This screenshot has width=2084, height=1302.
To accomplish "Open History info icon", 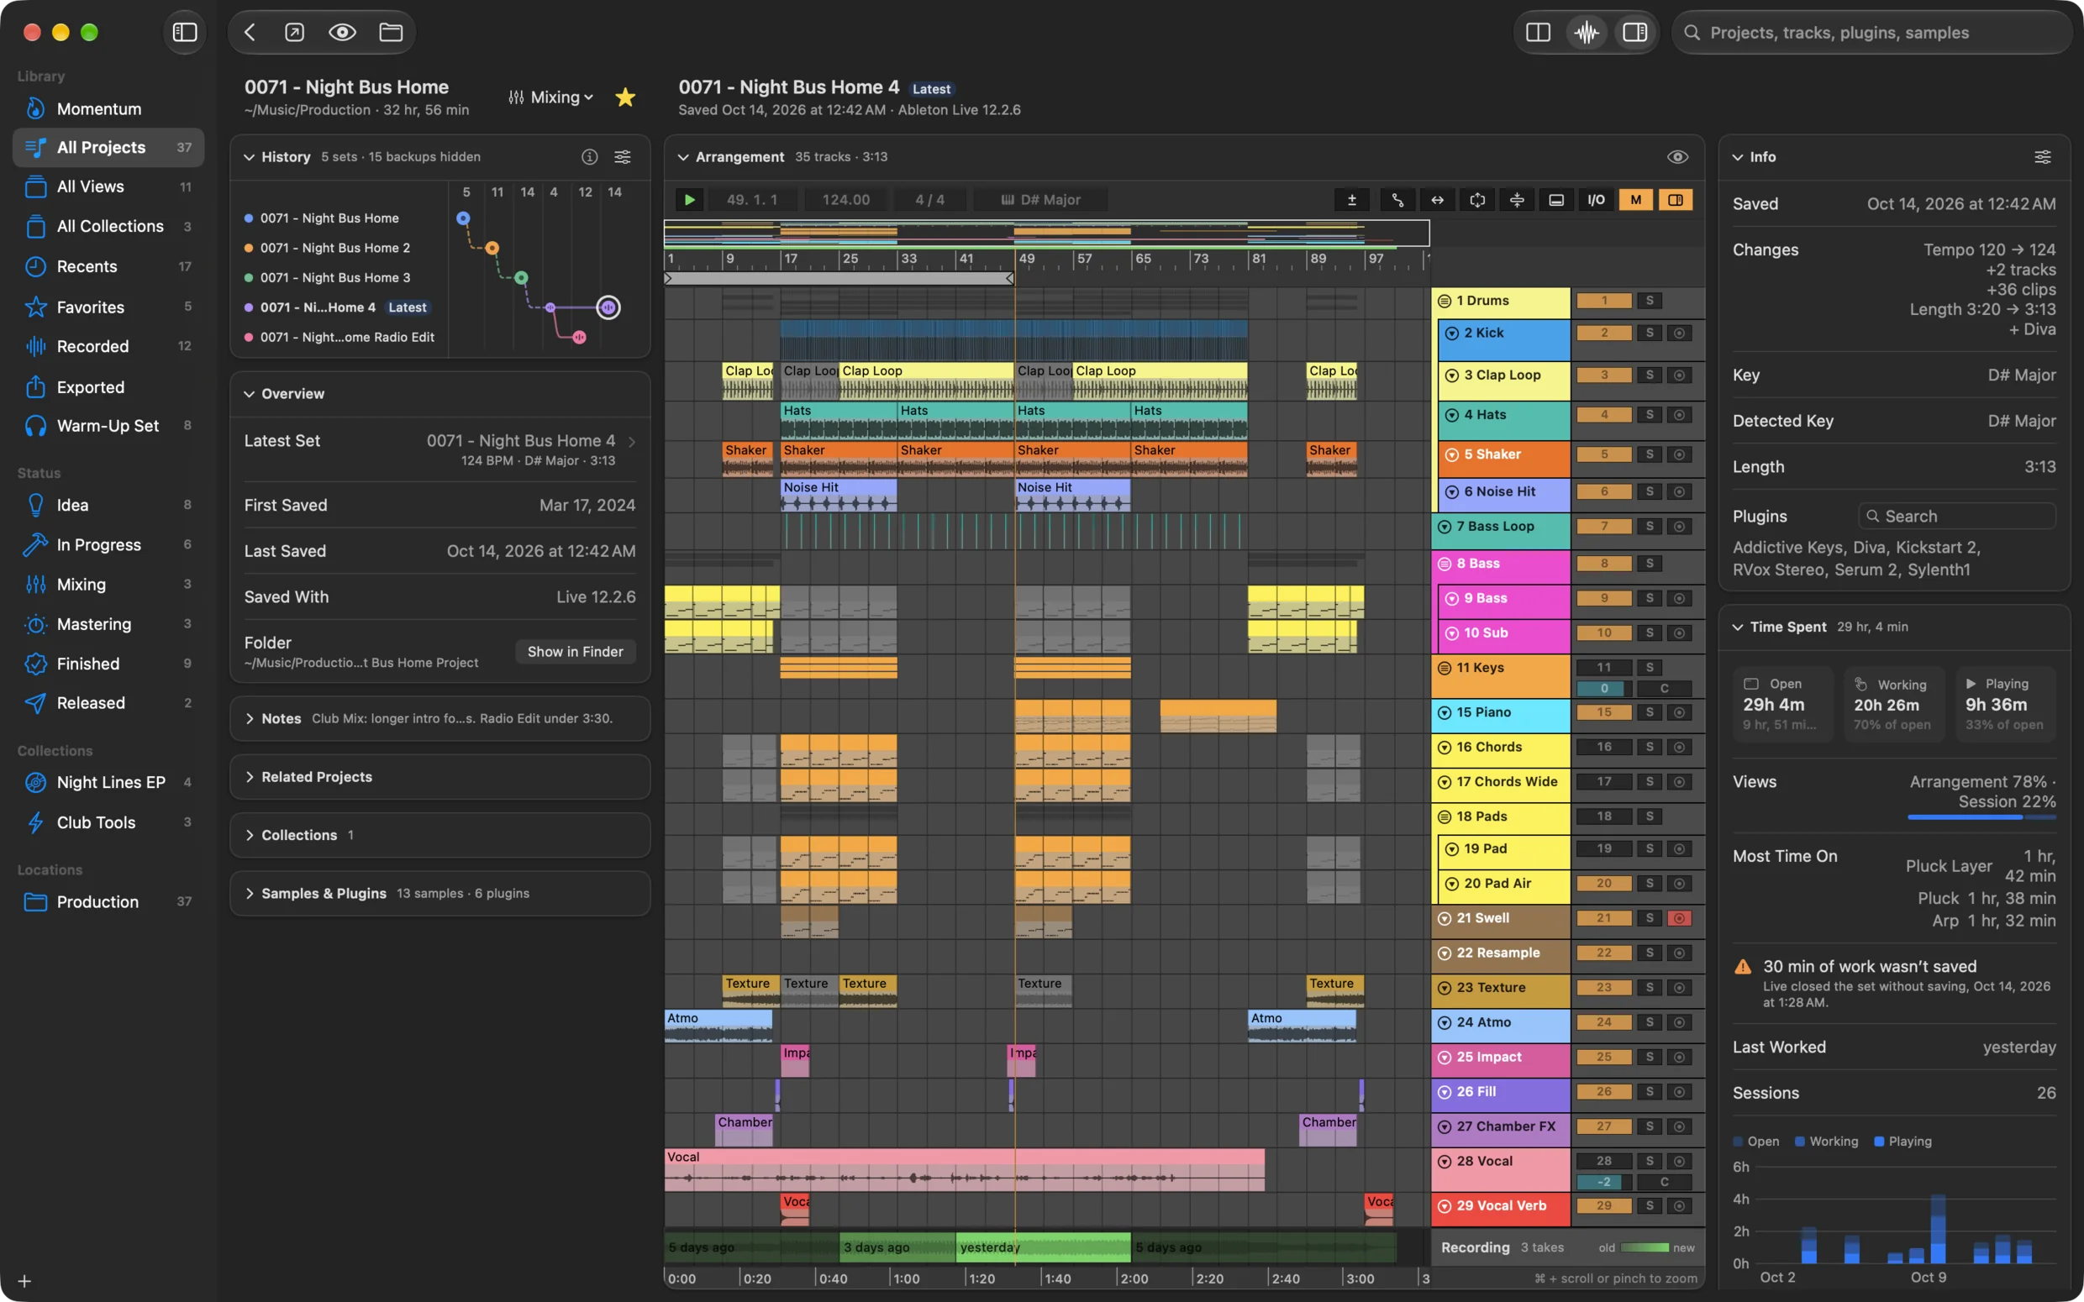I will (x=589, y=157).
